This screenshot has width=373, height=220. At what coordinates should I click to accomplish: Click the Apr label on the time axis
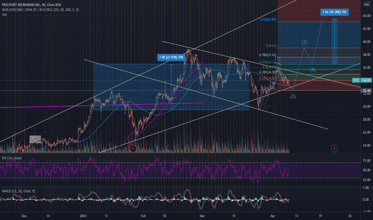(x=273, y=216)
